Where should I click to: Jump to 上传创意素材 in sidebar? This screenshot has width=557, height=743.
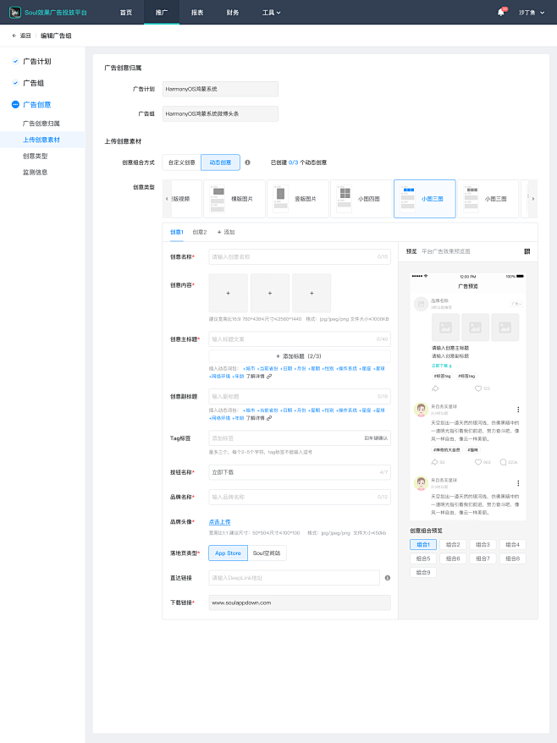click(x=41, y=140)
